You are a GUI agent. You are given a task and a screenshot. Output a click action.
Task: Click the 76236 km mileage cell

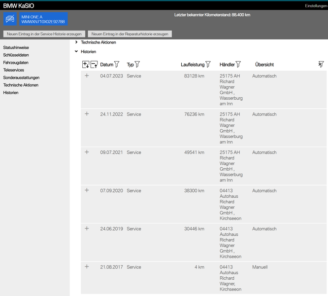tap(194, 114)
